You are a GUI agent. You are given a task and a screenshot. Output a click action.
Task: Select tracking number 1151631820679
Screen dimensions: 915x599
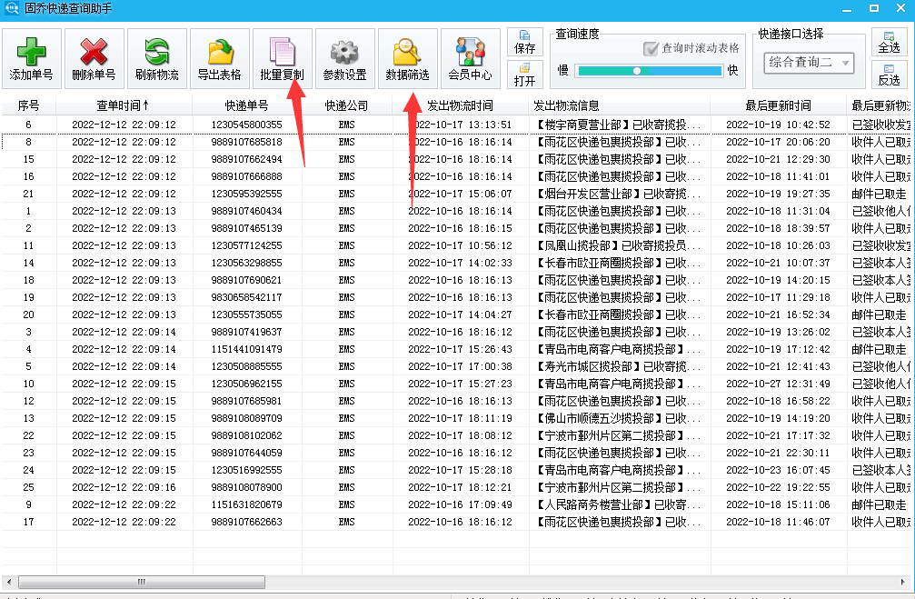[x=247, y=504]
